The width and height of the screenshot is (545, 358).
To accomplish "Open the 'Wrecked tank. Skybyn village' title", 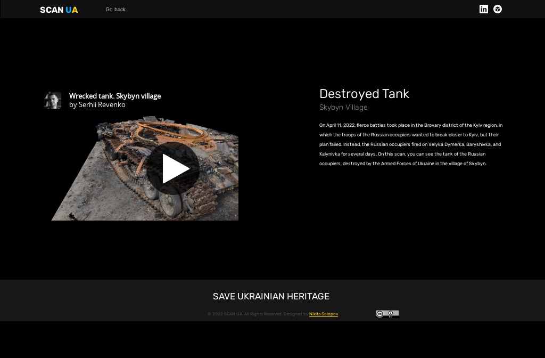I will click(x=115, y=96).
